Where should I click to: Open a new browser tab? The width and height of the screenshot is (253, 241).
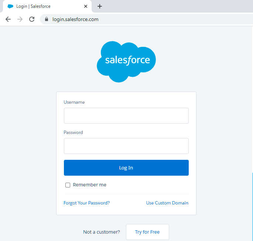coord(100,6)
